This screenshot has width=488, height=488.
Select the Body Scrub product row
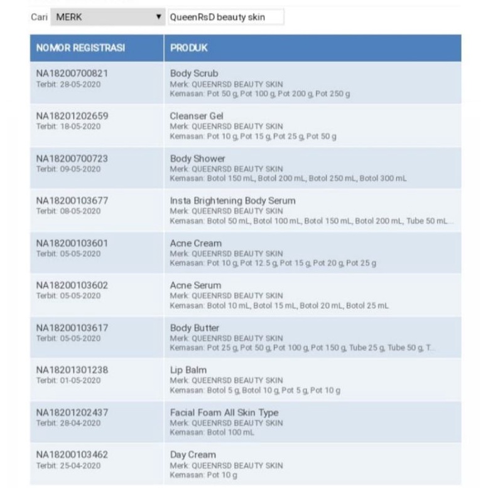pyautogui.click(x=194, y=73)
